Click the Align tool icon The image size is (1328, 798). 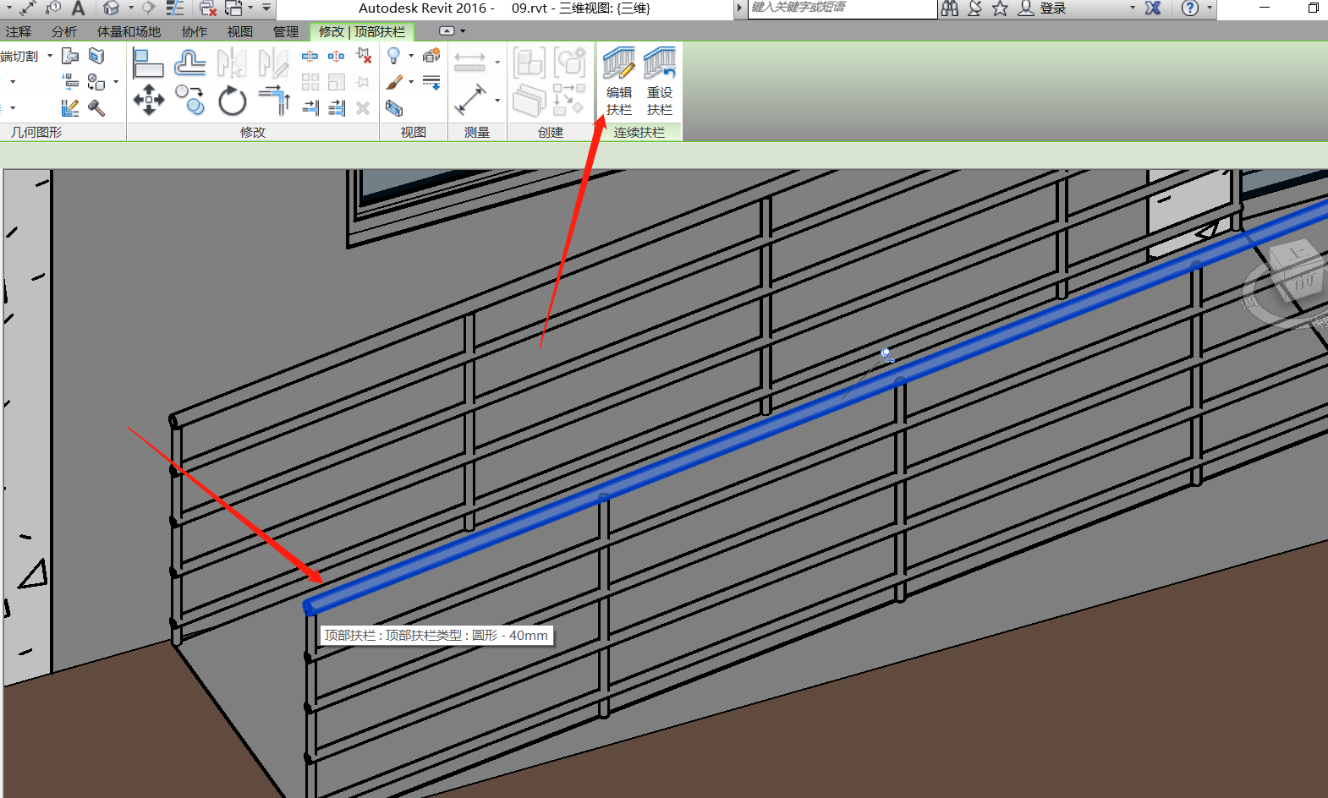[148, 63]
